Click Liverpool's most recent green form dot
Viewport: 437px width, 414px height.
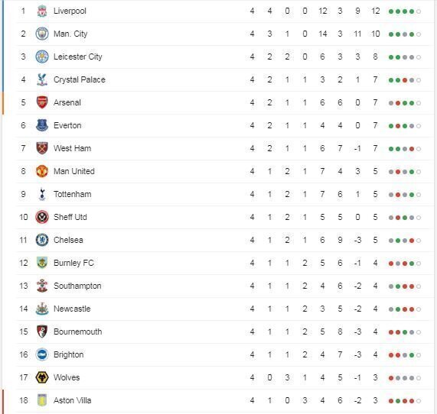click(412, 11)
